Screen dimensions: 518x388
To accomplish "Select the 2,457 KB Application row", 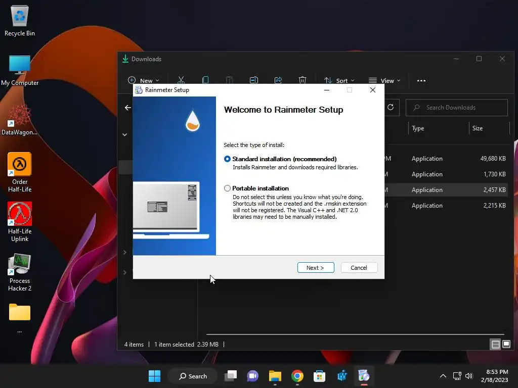I will click(x=446, y=190).
